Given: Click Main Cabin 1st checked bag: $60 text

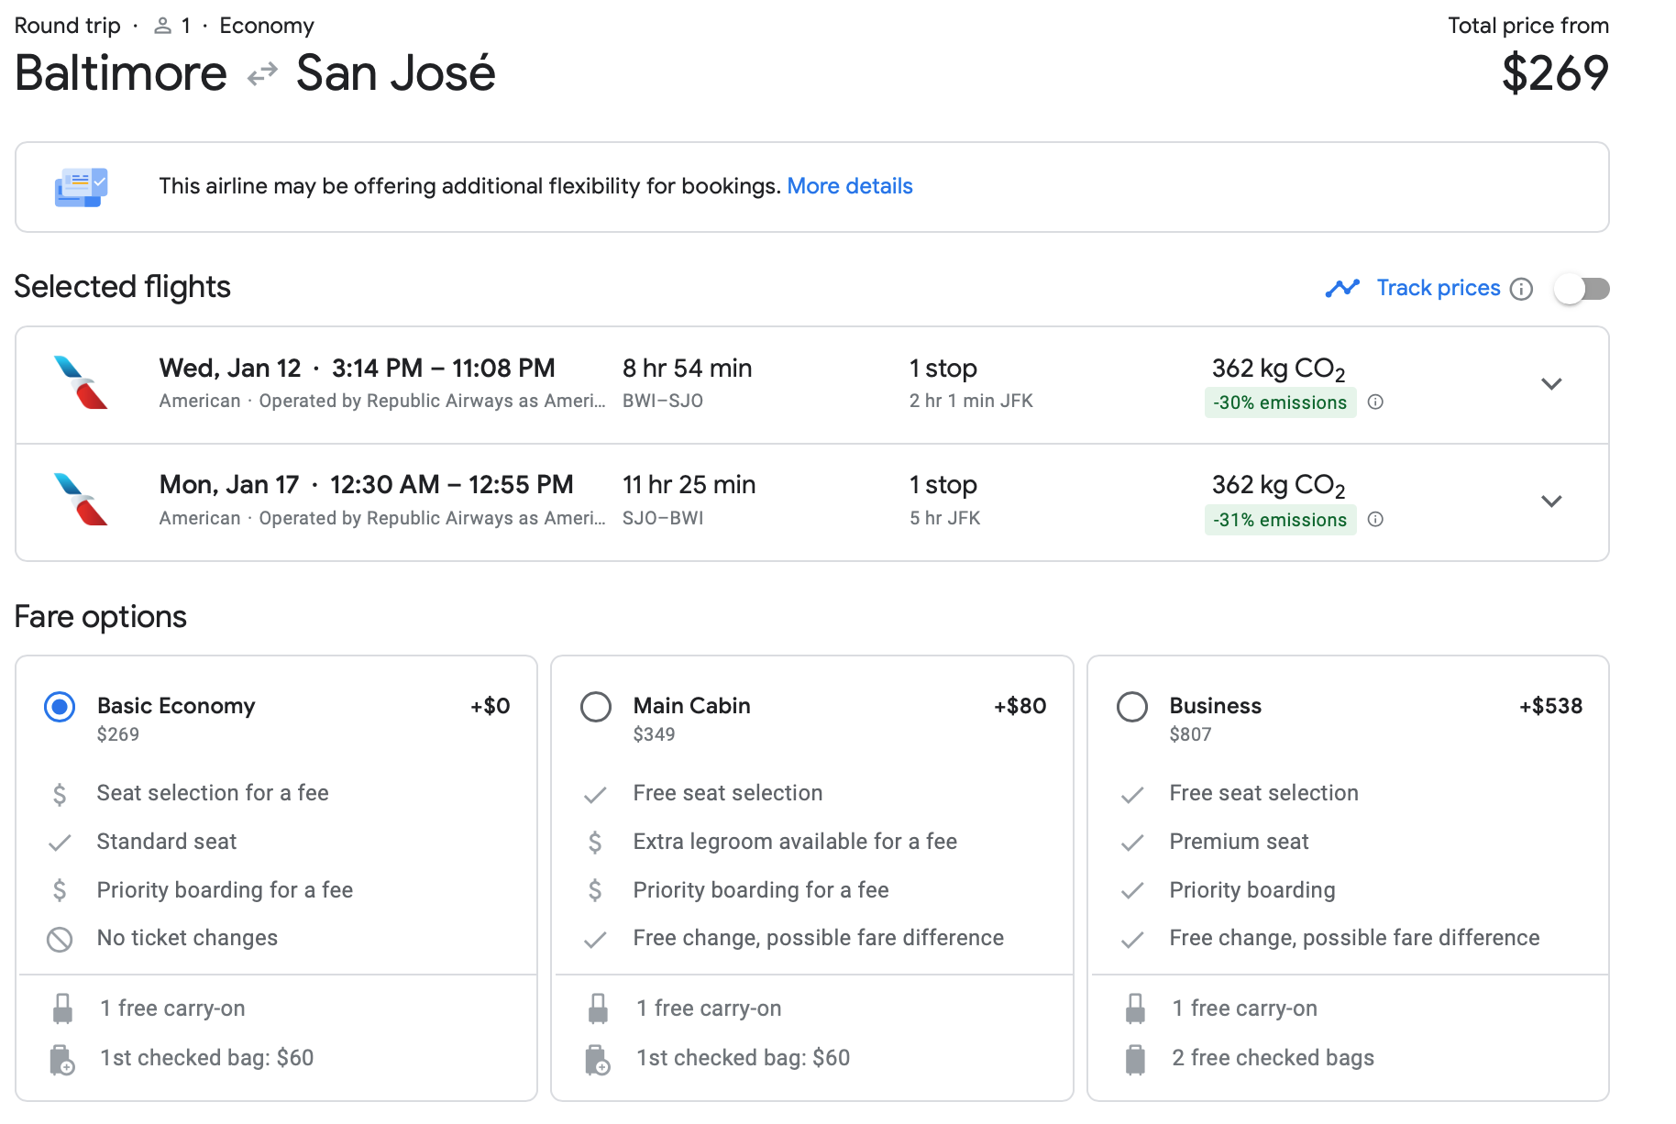Looking at the screenshot, I should tap(743, 1058).
